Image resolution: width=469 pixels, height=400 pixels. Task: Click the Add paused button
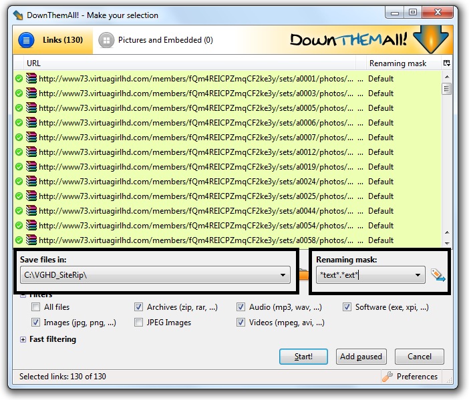click(x=361, y=357)
